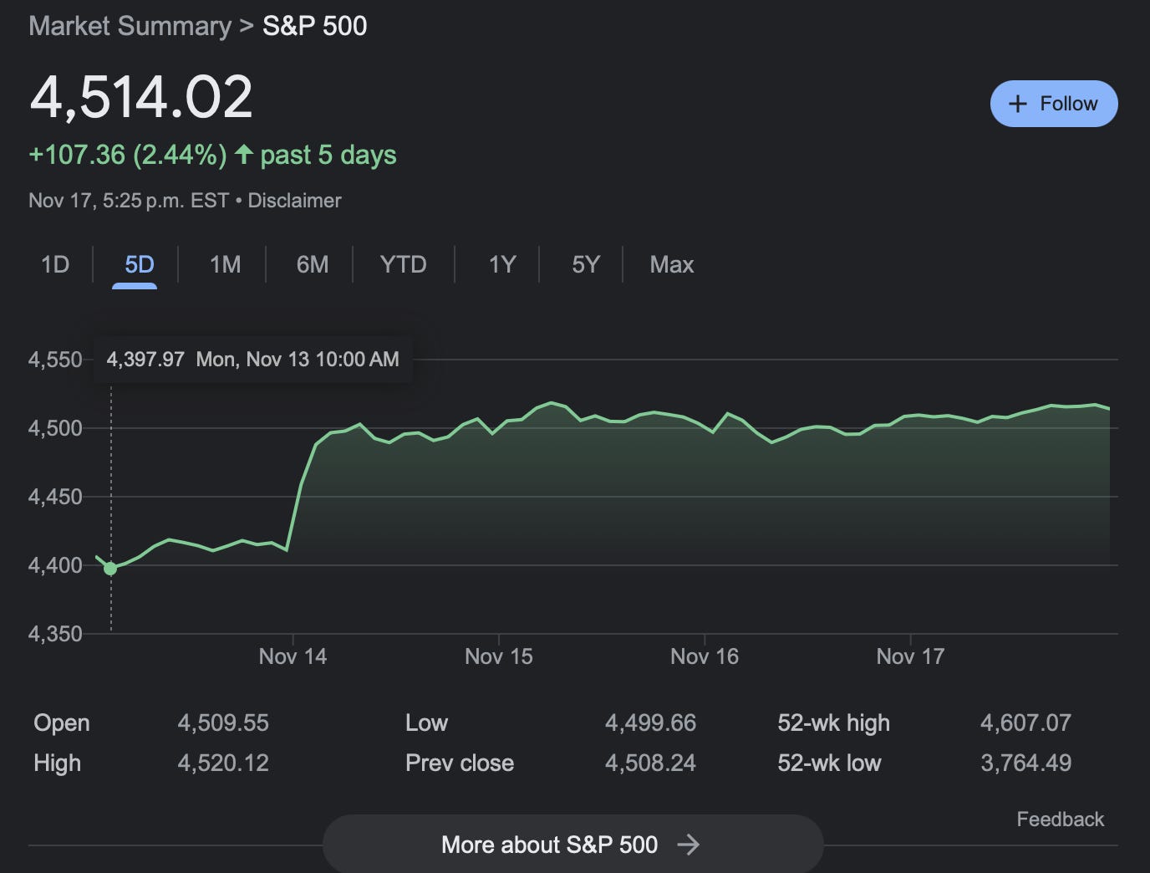Click the green up arrow beside past 5 days
The image size is (1150, 873).
click(x=243, y=154)
